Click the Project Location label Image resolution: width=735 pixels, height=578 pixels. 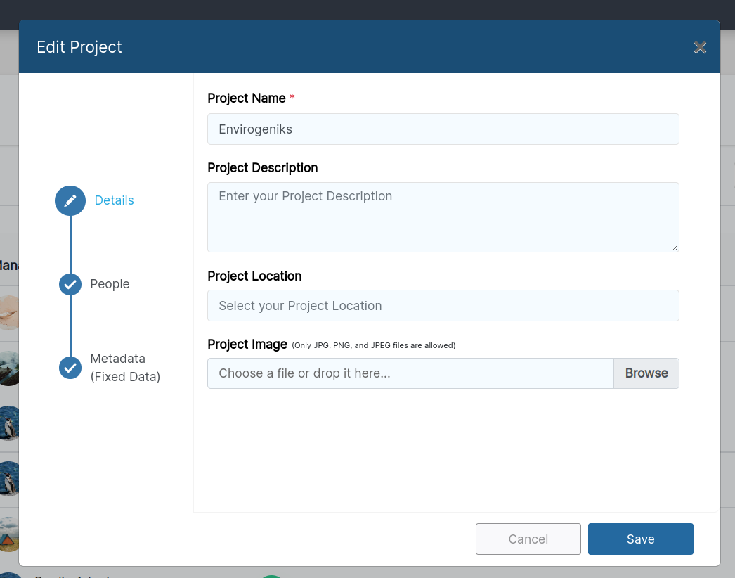click(x=254, y=276)
